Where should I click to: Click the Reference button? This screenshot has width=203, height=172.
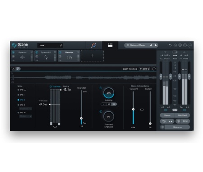pyautogui.click(x=177, y=127)
